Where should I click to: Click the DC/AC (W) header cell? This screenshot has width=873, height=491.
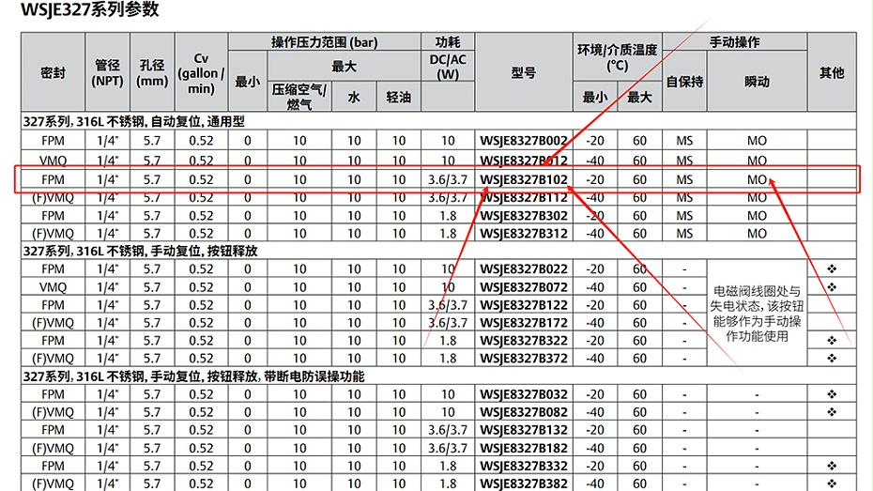pyautogui.click(x=448, y=67)
